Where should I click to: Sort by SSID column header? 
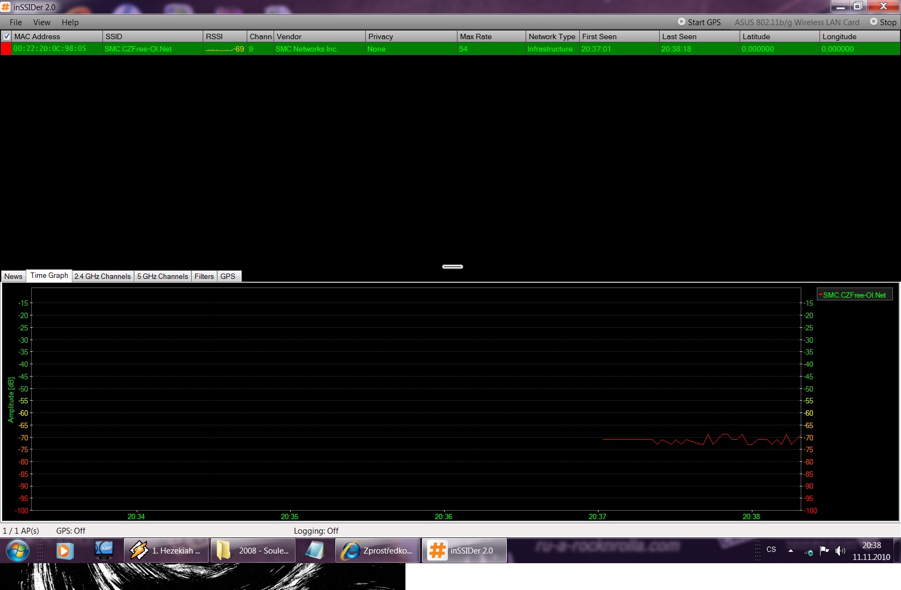(153, 36)
